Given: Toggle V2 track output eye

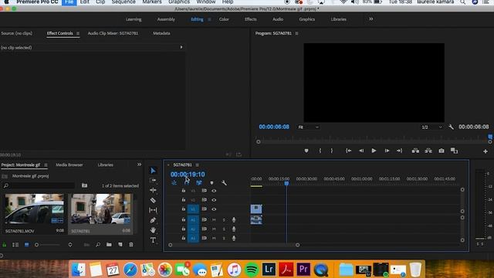Looking at the screenshot, I should click(214, 200).
